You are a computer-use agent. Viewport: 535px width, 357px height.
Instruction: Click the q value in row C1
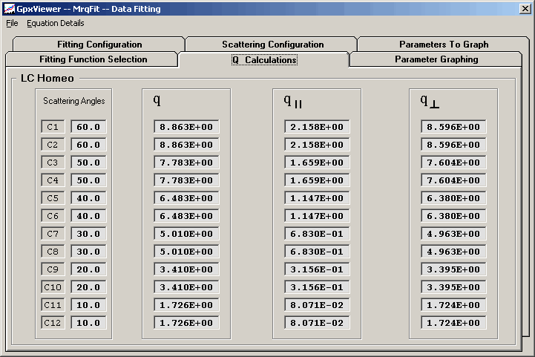(x=186, y=127)
